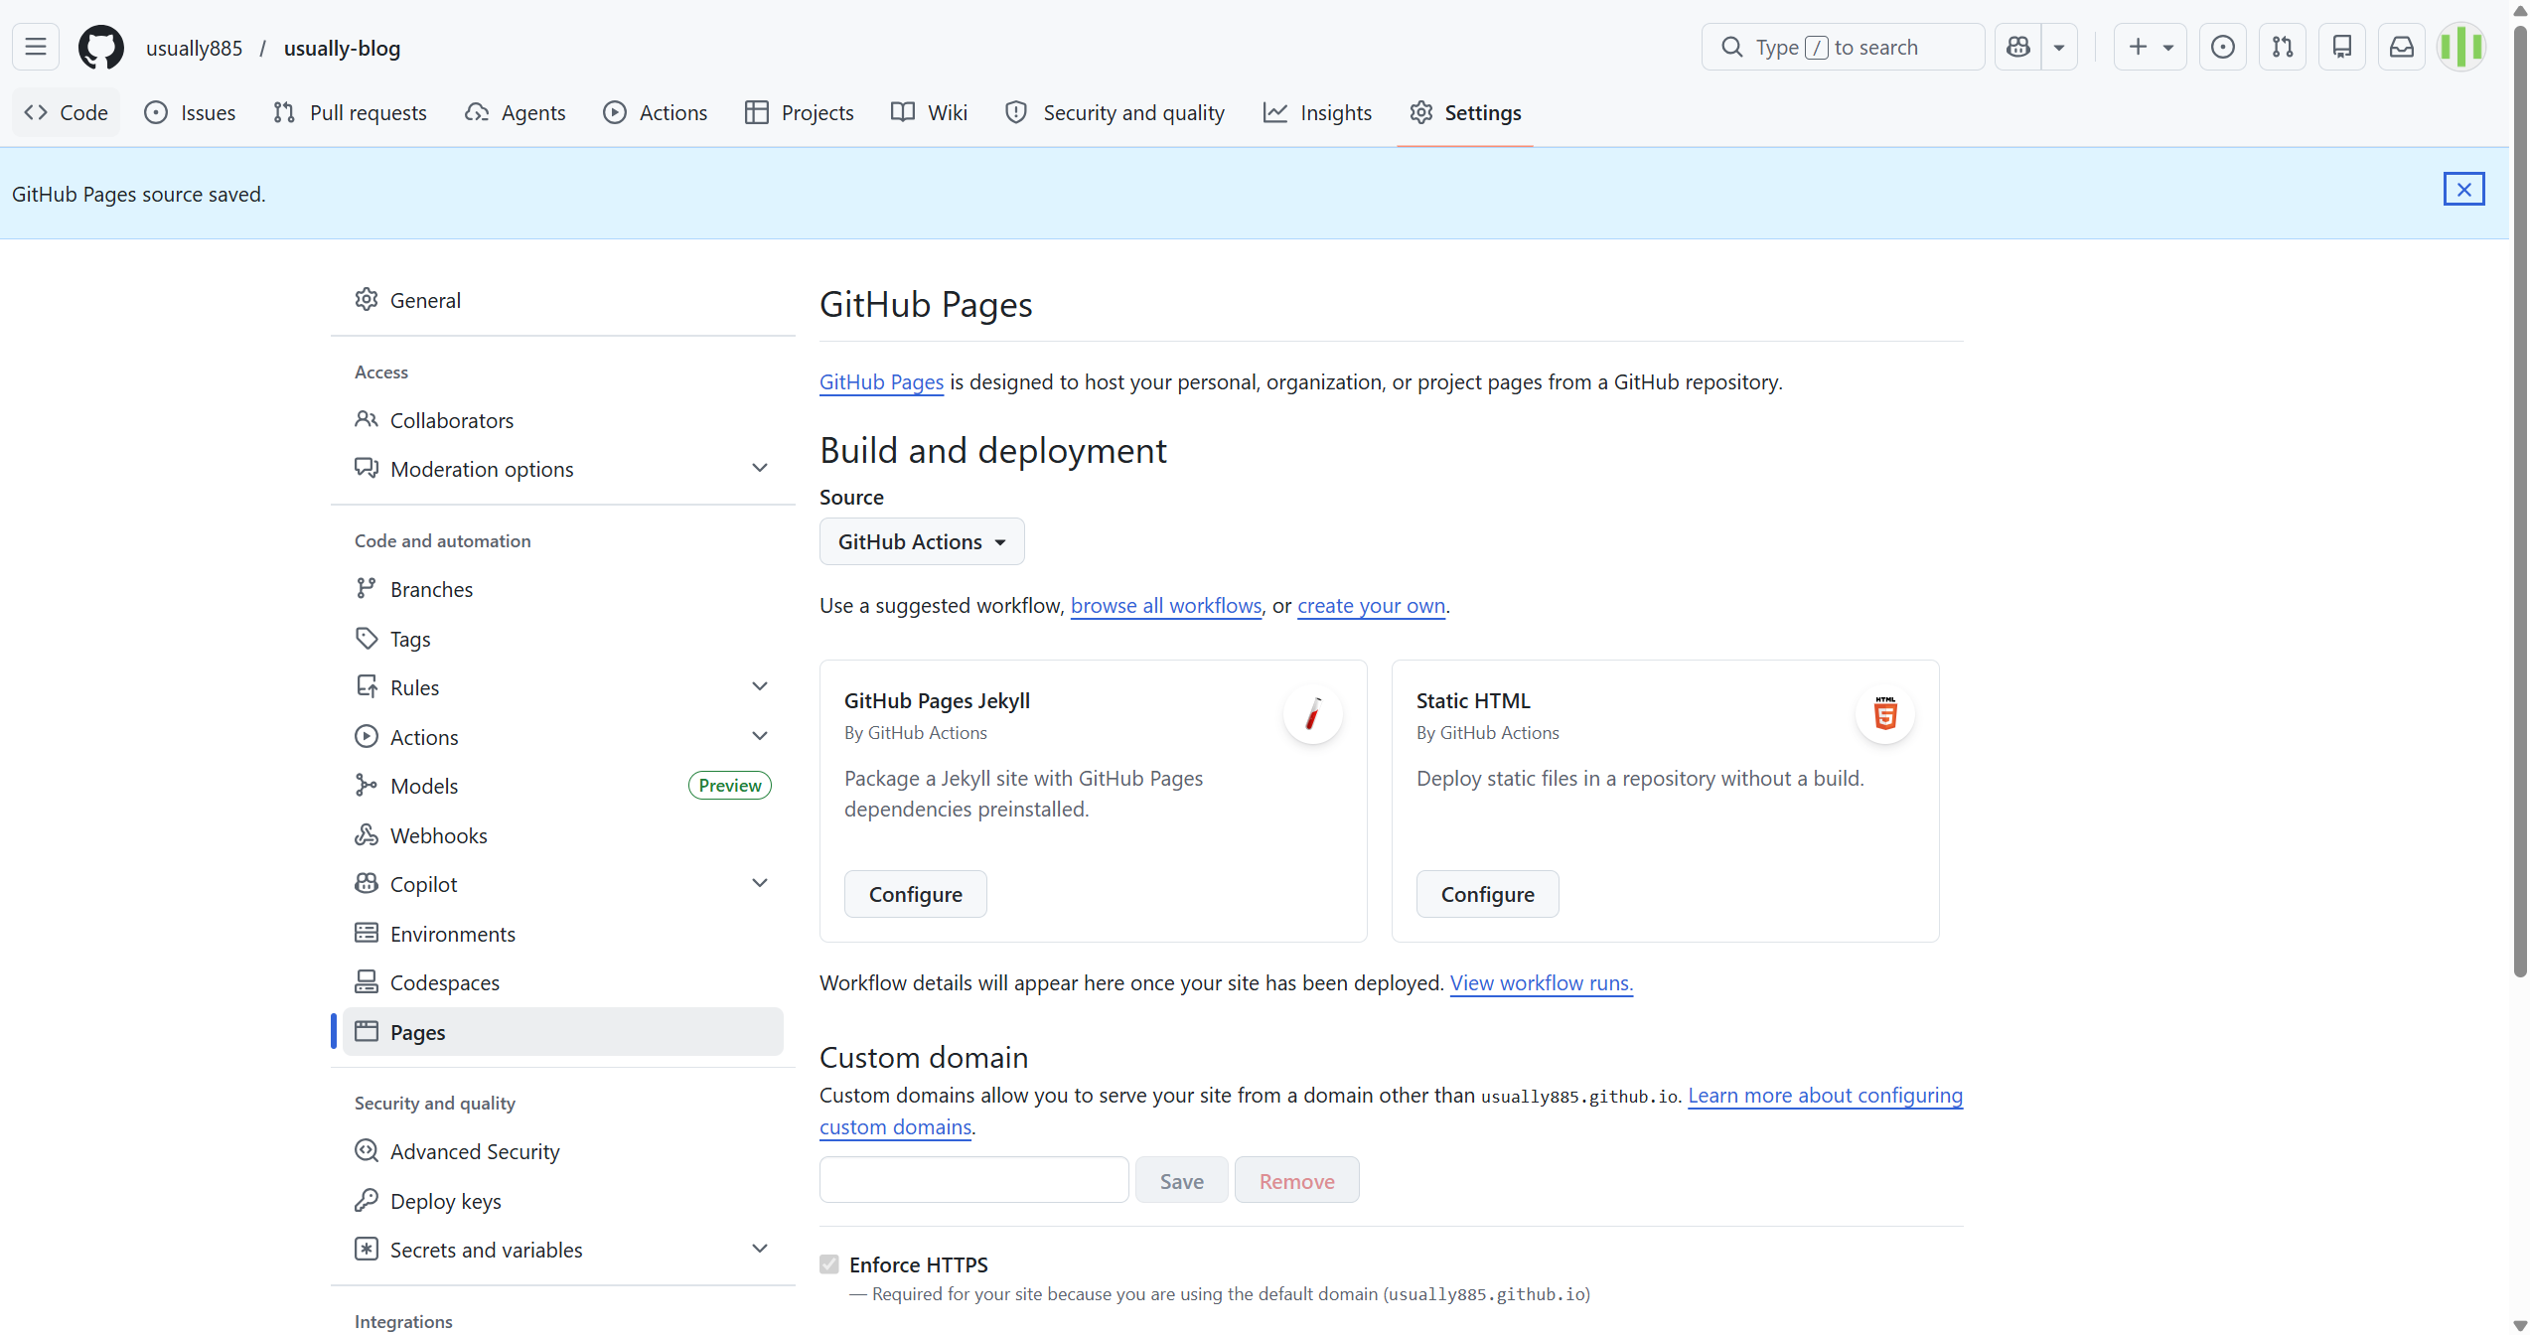The image size is (2530, 1335).
Task: Dismiss the 'GitHub Pages source saved' banner
Action: click(x=2464, y=189)
